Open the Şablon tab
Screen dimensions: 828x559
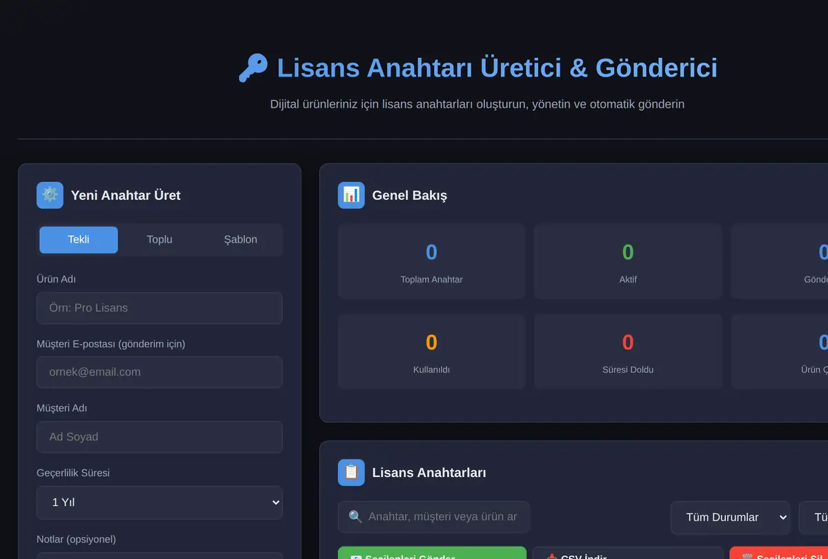(x=240, y=240)
